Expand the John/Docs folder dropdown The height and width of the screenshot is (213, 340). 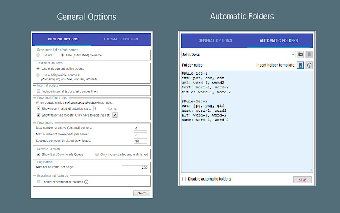(x=238, y=54)
